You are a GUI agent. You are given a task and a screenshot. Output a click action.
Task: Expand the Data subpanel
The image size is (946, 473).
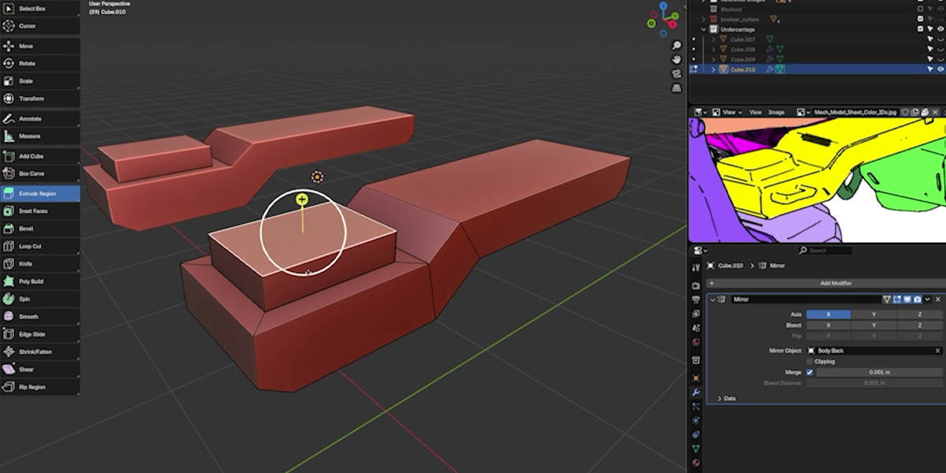[720, 398]
